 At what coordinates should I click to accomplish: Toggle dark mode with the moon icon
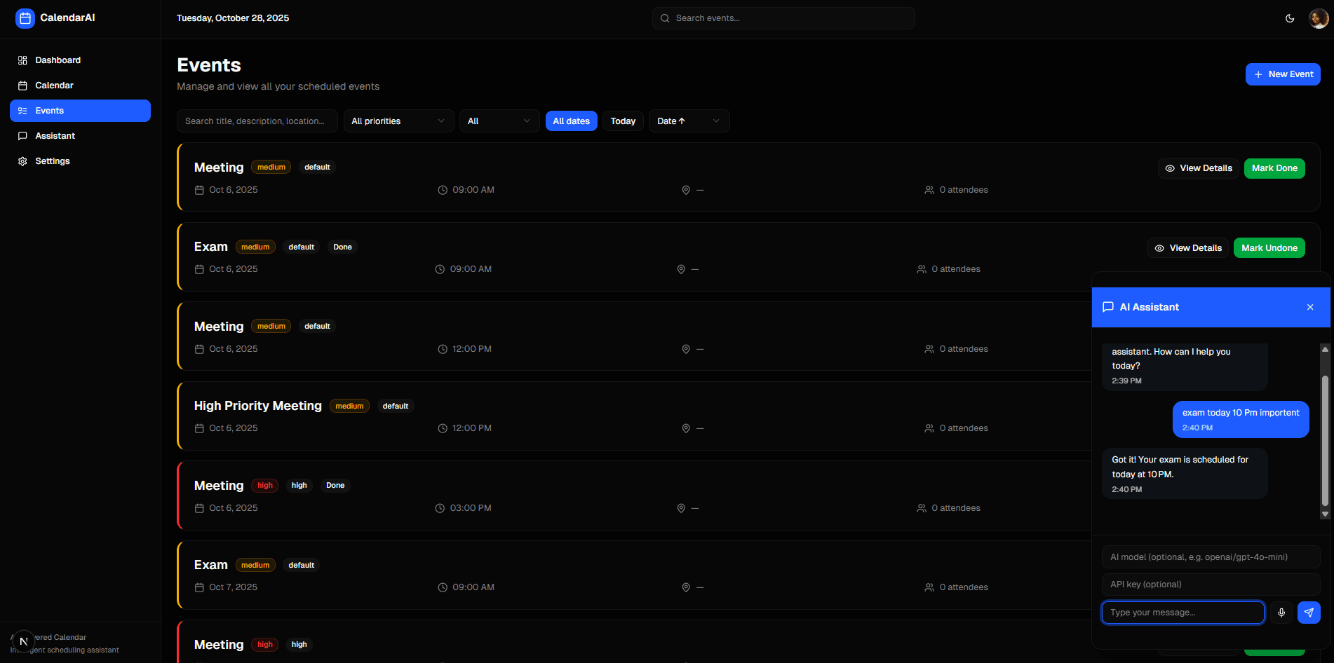[x=1289, y=18]
